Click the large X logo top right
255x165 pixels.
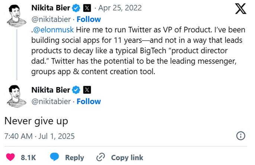pos(241,9)
